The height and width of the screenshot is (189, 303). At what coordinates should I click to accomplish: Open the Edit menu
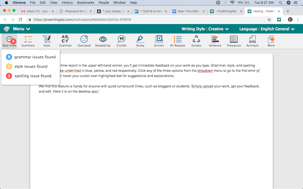(x=43, y=2)
